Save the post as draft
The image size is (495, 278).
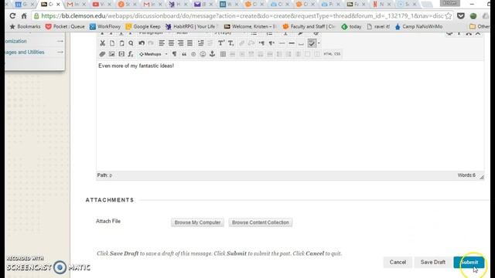(x=433, y=263)
